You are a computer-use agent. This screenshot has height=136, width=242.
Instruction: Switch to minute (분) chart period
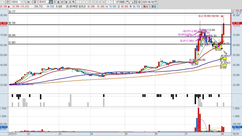[x=66, y=2]
